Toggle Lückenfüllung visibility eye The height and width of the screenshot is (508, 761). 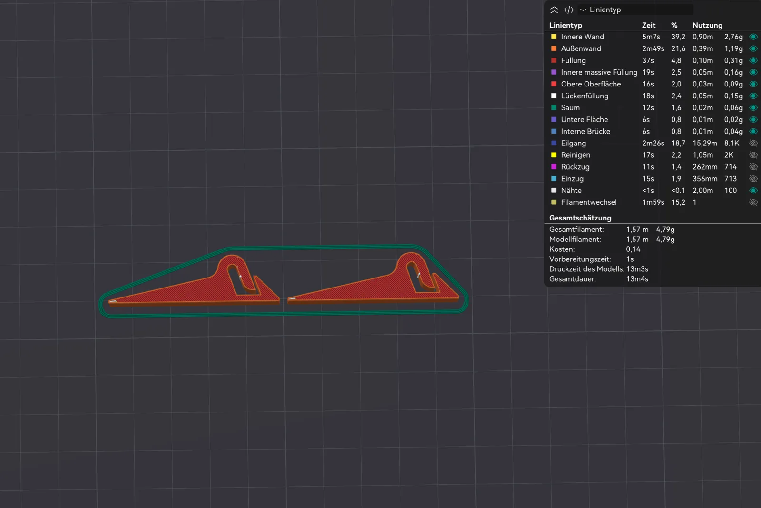(753, 96)
